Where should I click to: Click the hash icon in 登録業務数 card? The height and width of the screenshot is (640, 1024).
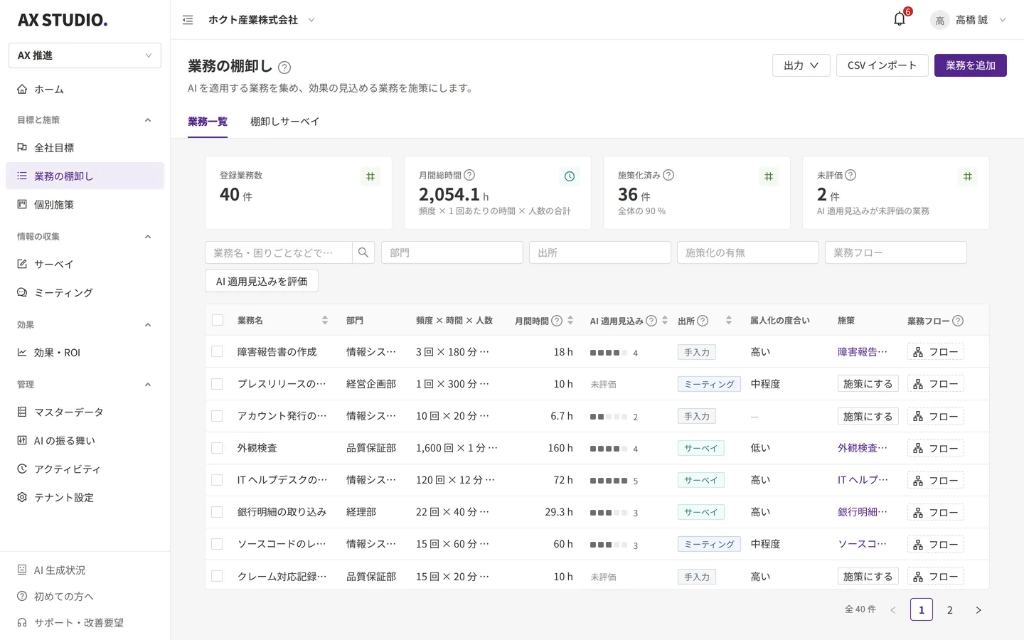[370, 176]
